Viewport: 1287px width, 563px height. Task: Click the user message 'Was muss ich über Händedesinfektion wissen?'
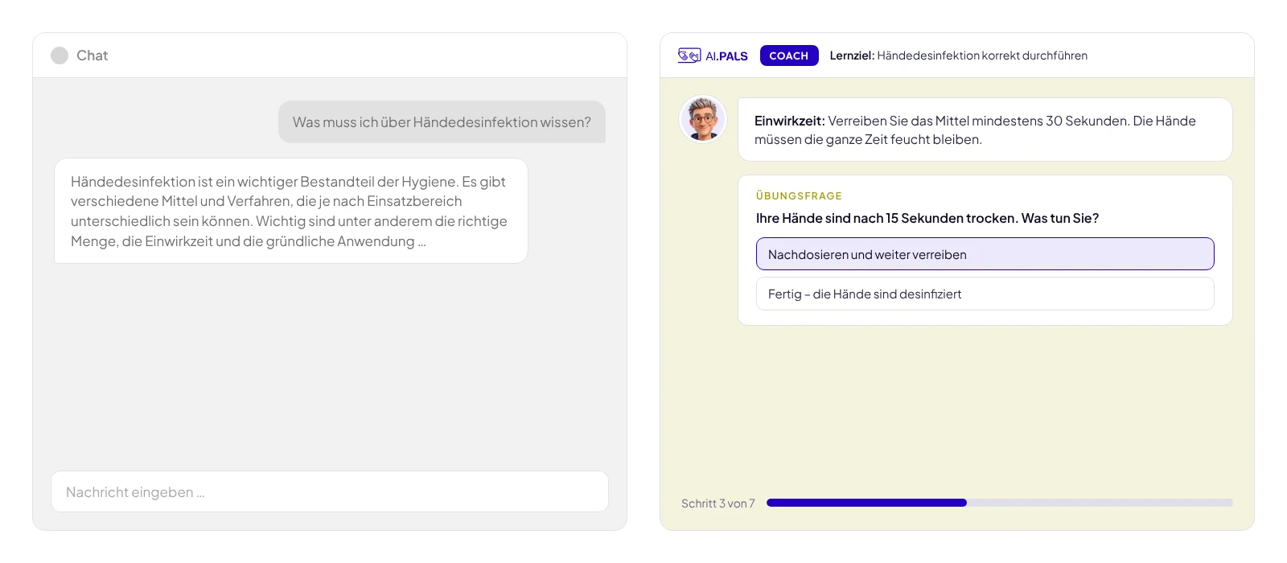coord(442,122)
